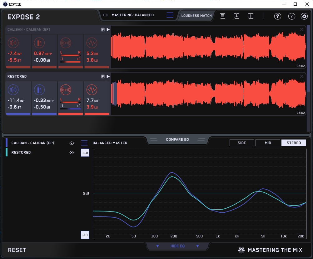Viewport: 313px width, 259px height.
Task: Click the -10 EQ scale button
Action: (85, 235)
